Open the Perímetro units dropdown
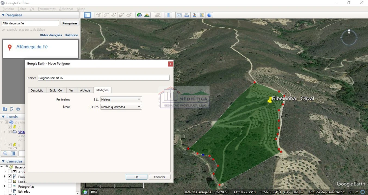This screenshot has height=195, width=368. click(x=121, y=99)
